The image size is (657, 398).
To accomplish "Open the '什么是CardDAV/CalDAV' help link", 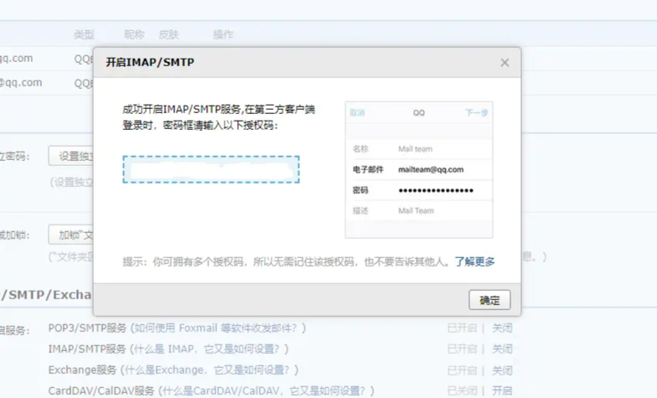I will (x=268, y=390).
